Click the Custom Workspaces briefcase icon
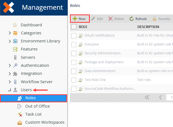This screenshot has width=173, height=127. click(x=20, y=122)
